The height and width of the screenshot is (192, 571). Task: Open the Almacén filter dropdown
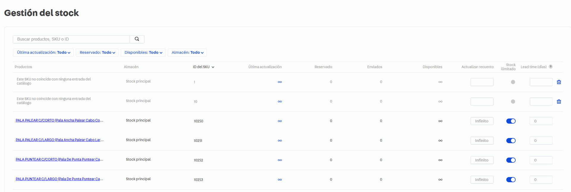tap(187, 52)
